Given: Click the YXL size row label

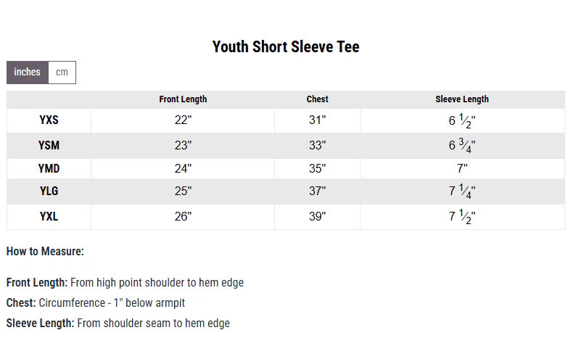Looking at the screenshot, I should coord(49,216).
